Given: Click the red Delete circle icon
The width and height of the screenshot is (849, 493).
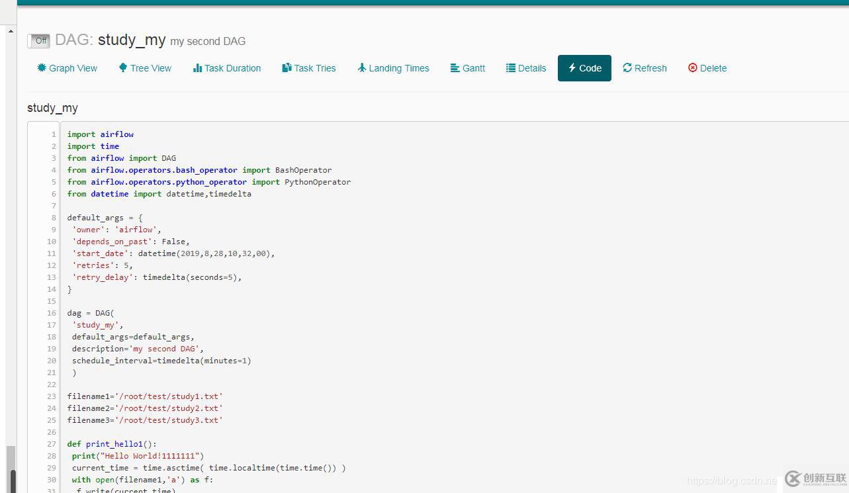Looking at the screenshot, I should (693, 67).
